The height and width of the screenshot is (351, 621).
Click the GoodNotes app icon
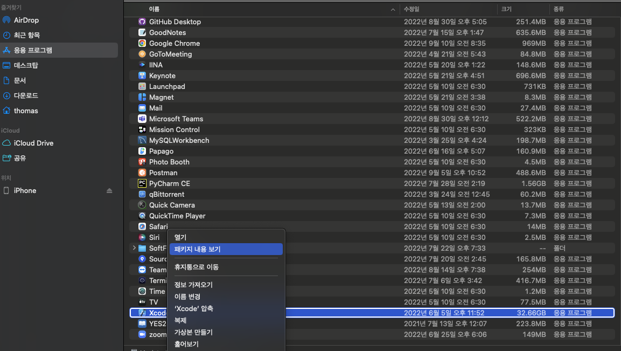[x=142, y=32]
